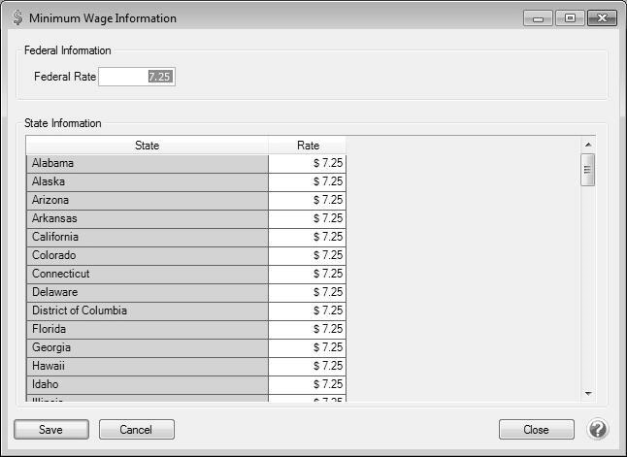Viewport: 627px width, 457px height.
Task: Click the dollar sign window icon
Action: 16,17
